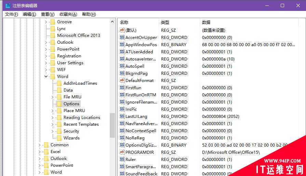Click the Options folder icon

(59, 104)
